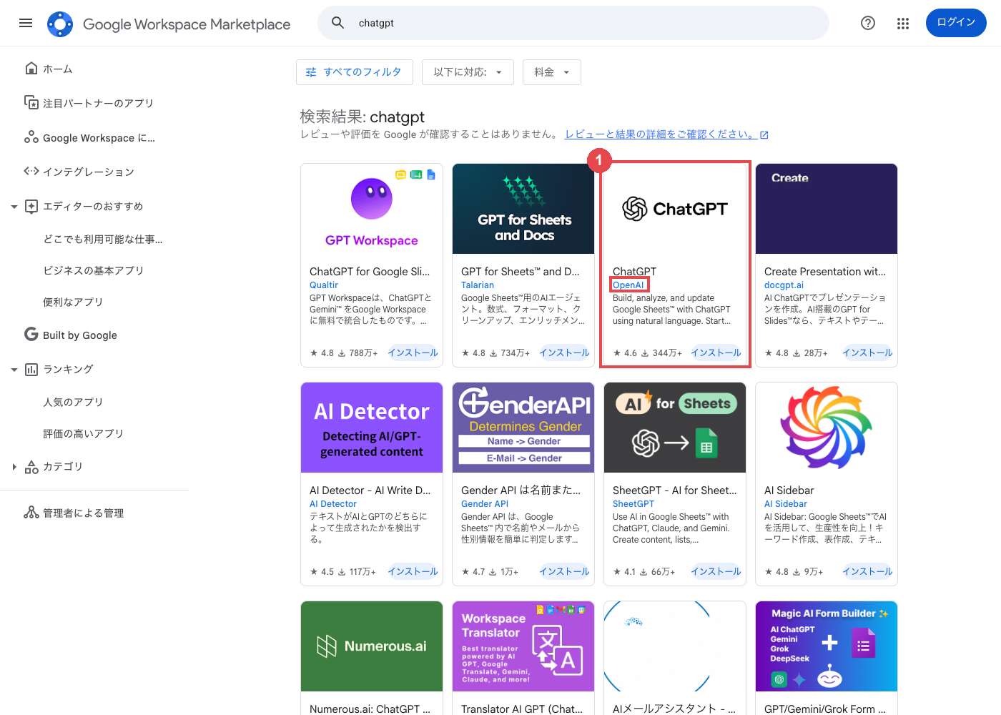Select どこでも利用可能な仕事... in sidebar
Image resolution: width=1001 pixels, height=715 pixels.
pyautogui.click(x=103, y=239)
